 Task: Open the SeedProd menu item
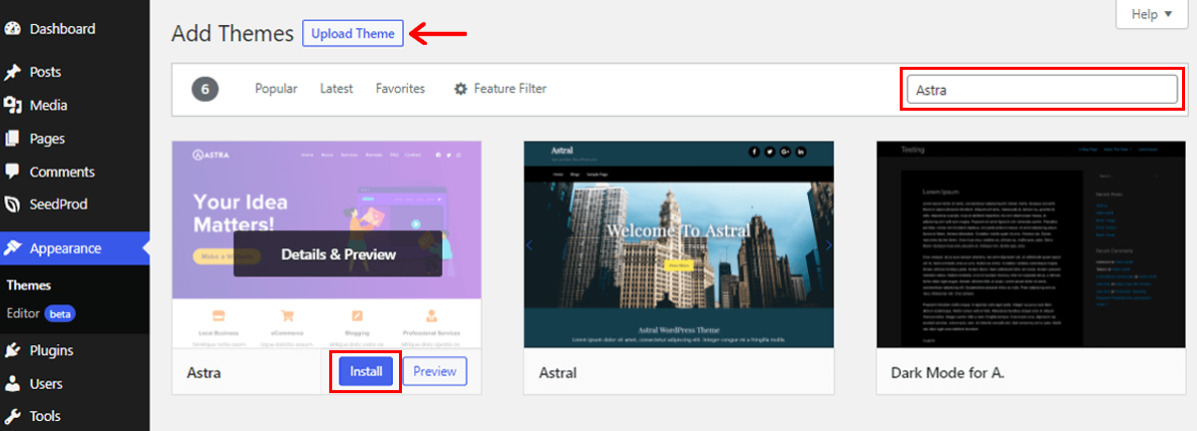click(x=75, y=205)
